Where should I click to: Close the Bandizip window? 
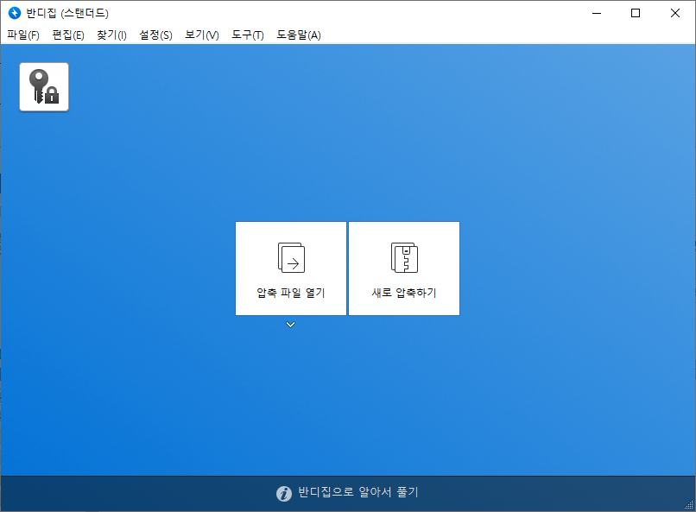click(x=675, y=13)
